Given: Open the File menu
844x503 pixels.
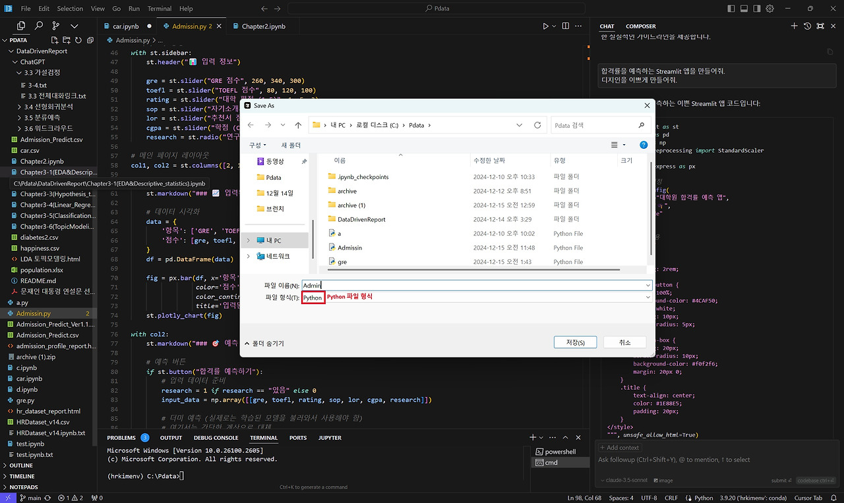Looking at the screenshot, I should (26, 9).
